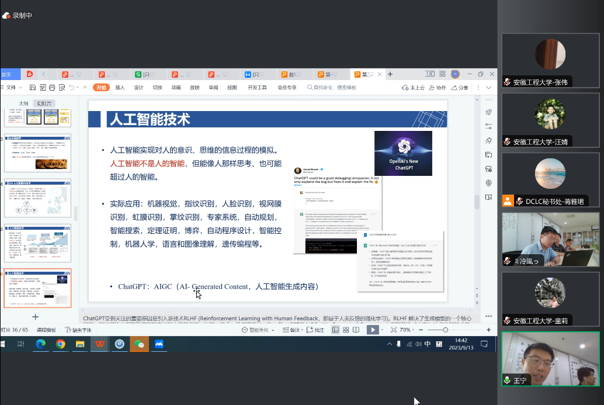The image size is (604, 405).
Task: Click the 分享 share button
Action: point(460,88)
